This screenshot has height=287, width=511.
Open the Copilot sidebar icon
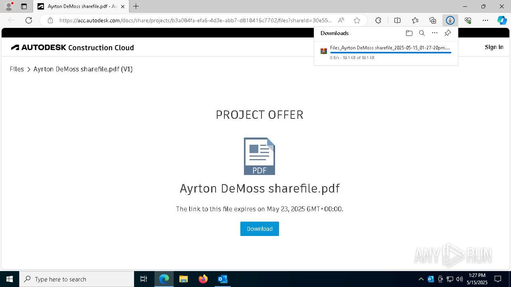click(x=502, y=20)
